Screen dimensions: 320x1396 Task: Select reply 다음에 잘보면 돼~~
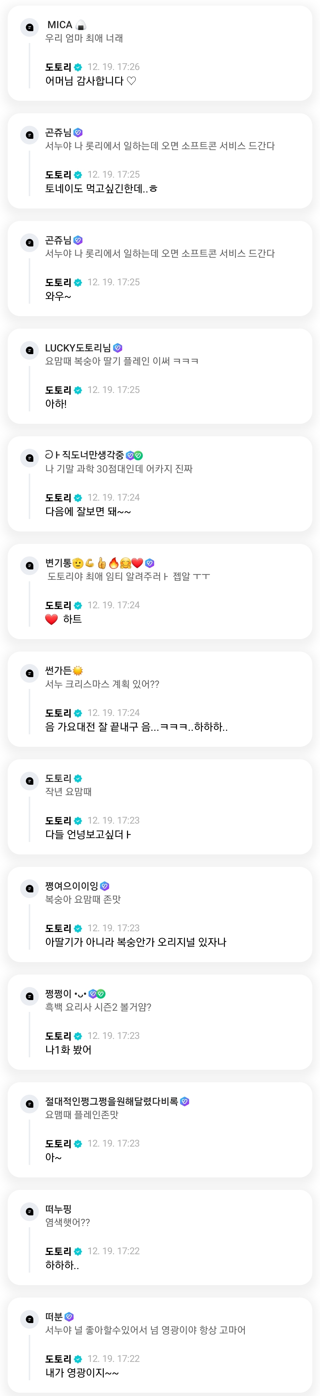[x=88, y=512]
